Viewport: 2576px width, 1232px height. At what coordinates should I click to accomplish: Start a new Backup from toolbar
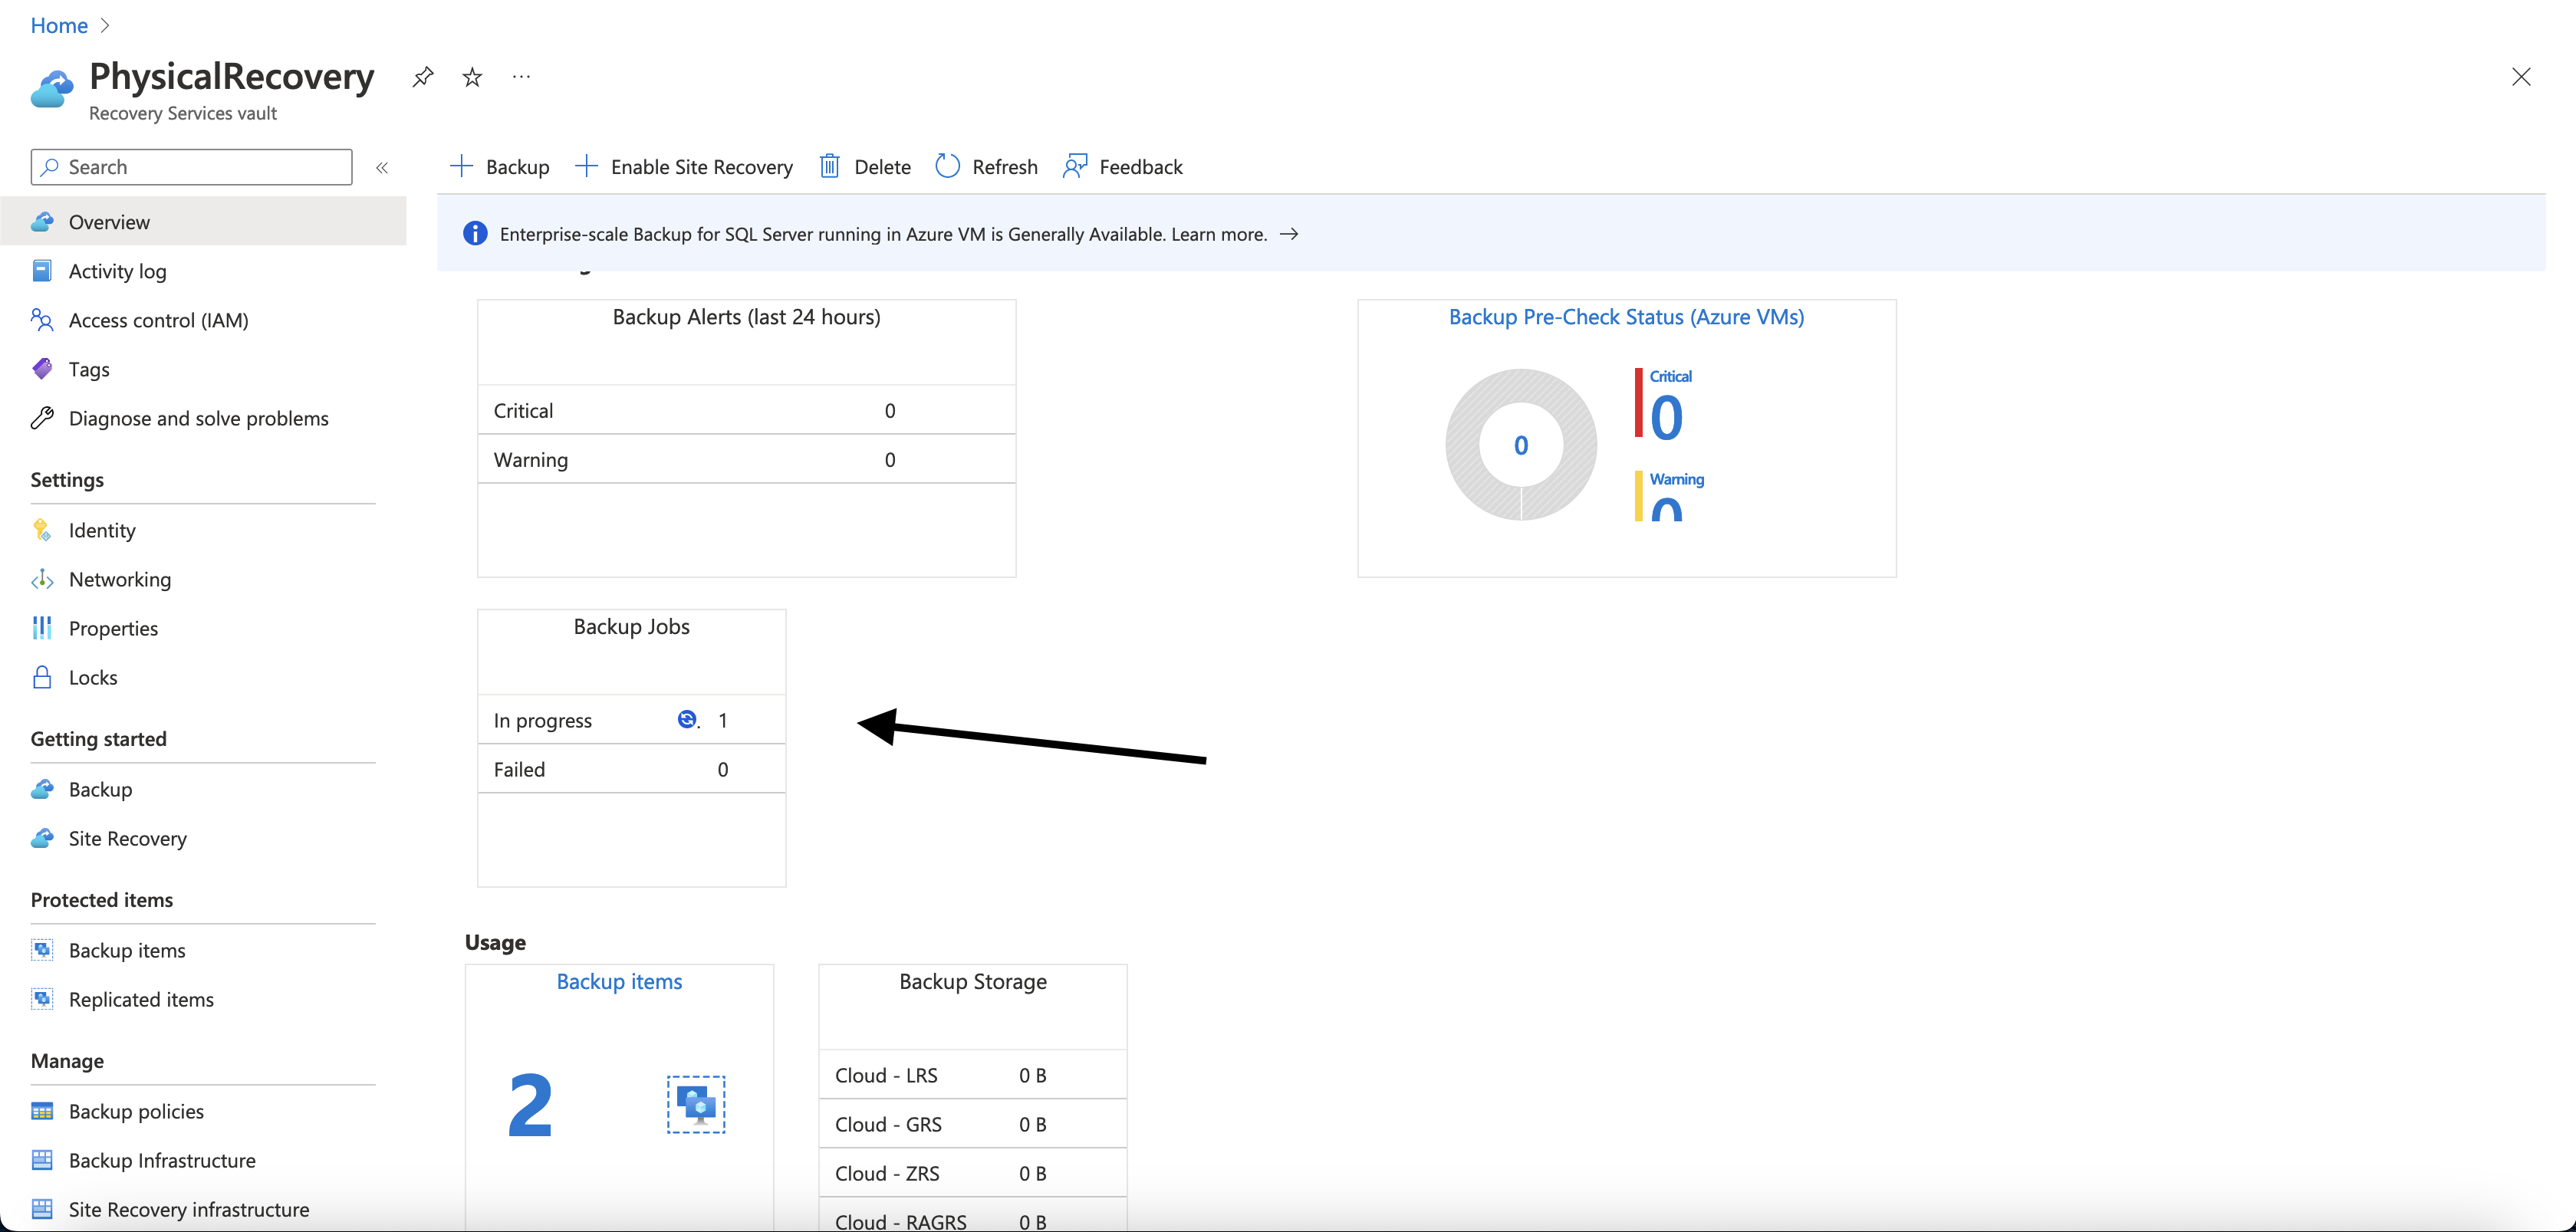tap(499, 167)
